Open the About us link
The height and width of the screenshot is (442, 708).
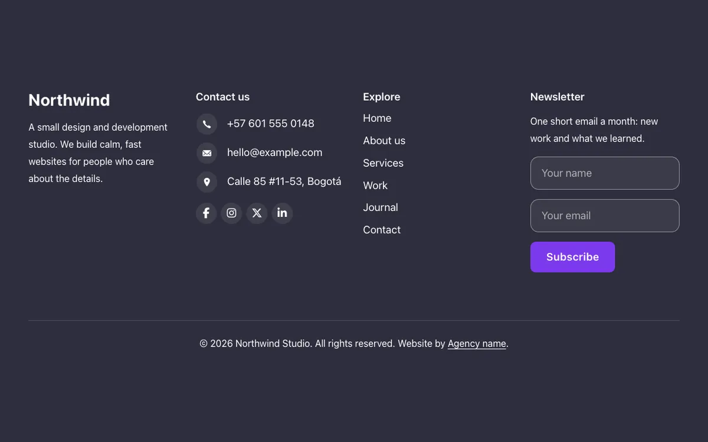pos(384,141)
